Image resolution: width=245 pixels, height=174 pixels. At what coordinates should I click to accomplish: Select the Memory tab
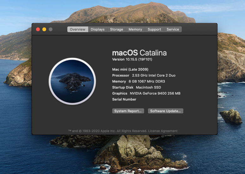click(x=135, y=29)
